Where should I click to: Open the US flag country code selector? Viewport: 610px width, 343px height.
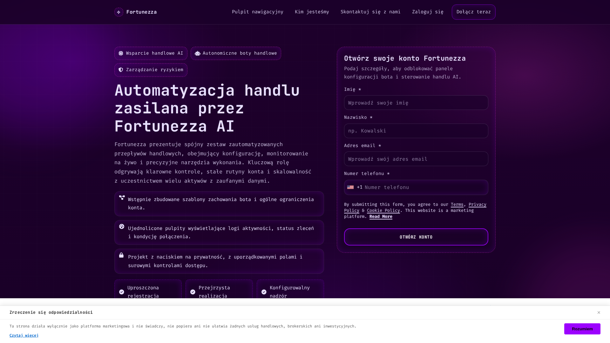pos(350,187)
